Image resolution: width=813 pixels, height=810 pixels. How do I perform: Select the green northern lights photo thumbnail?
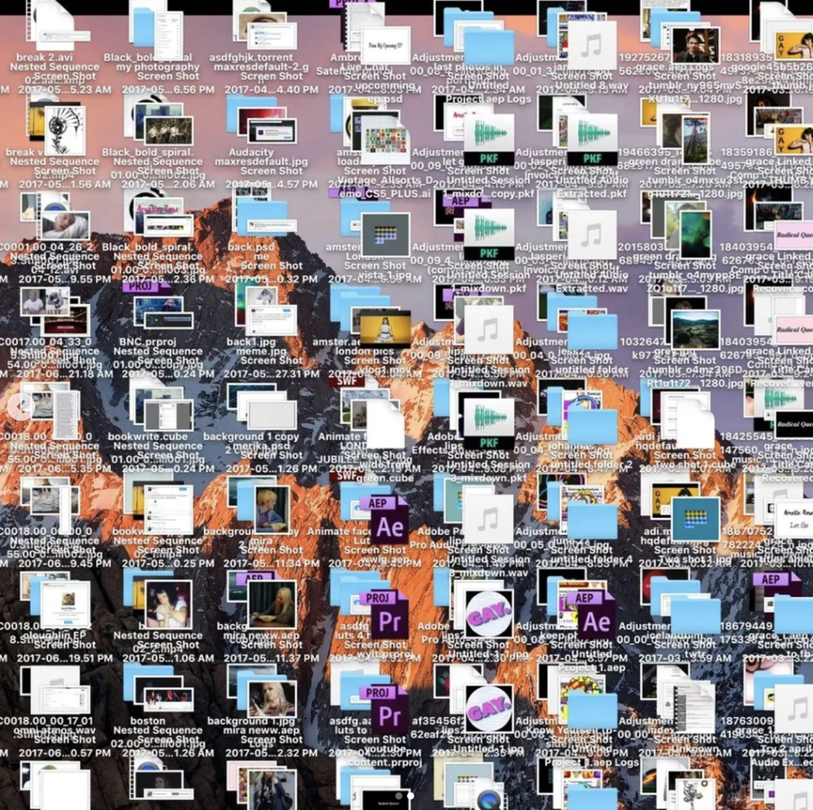pos(695,234)
